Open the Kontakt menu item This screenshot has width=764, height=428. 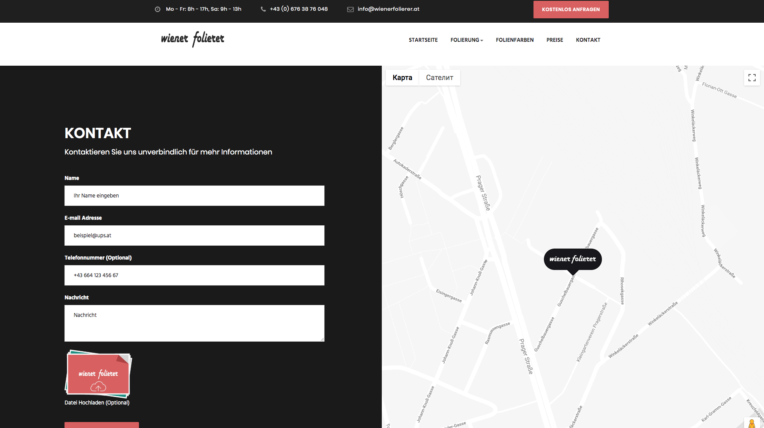(588, 40)
